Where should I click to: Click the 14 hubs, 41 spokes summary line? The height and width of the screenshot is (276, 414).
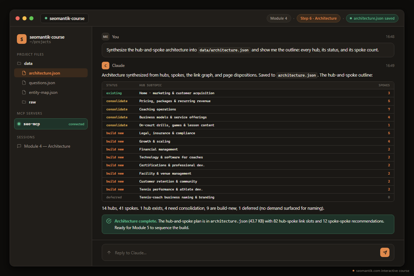click(213, 208)
